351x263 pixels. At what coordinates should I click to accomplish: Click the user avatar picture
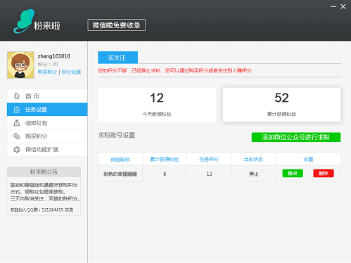pyautogui.click(x=20, y=65)
